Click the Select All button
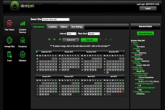165x110 pixels. (71, 40)
